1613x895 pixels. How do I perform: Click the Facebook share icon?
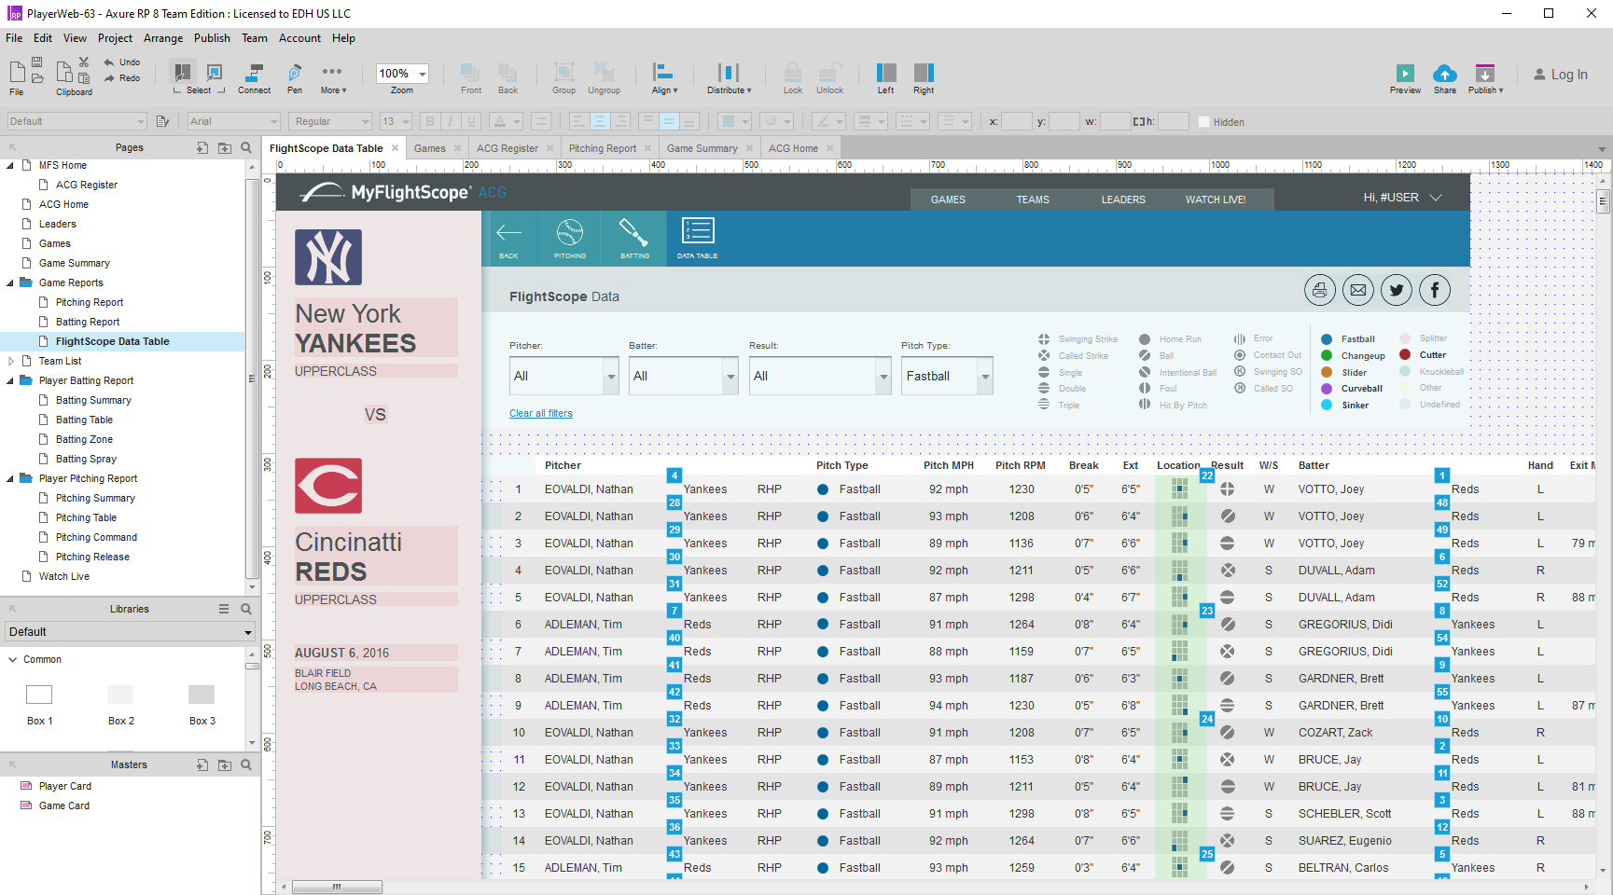click(1434, 291)
